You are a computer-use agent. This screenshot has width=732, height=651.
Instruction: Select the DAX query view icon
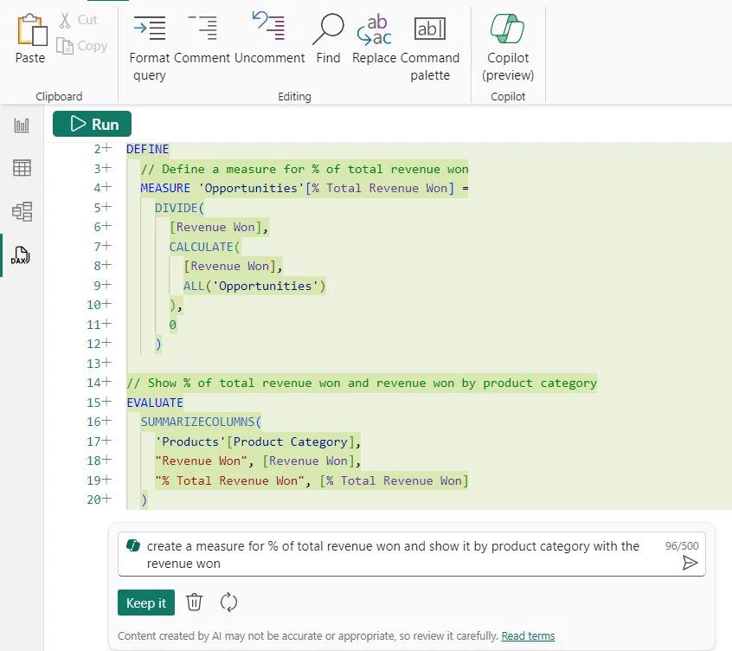21,255
